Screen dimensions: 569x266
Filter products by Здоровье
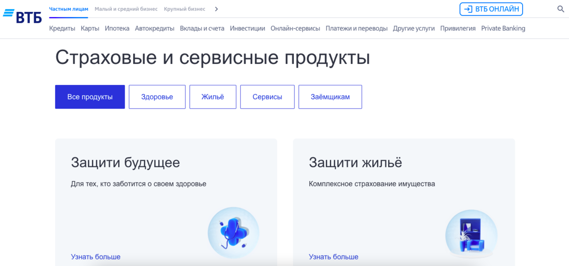[x=157, y=97]
